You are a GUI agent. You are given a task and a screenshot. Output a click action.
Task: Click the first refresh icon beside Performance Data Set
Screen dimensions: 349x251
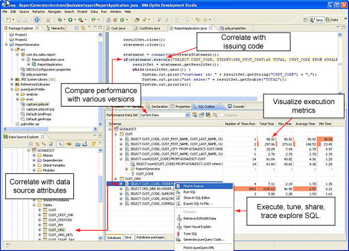[195, 115]
